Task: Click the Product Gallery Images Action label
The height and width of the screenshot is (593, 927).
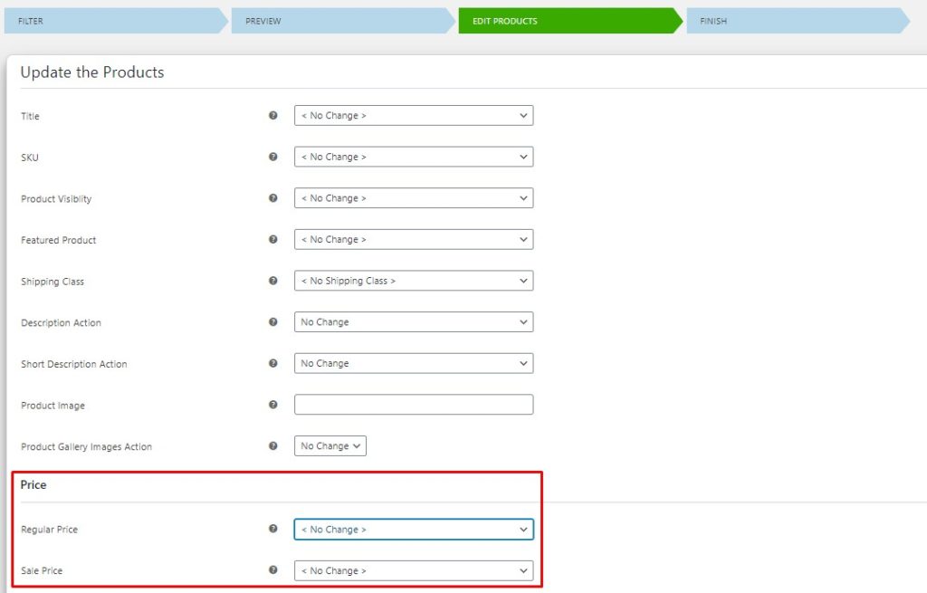Action: [x=86, y=447]
